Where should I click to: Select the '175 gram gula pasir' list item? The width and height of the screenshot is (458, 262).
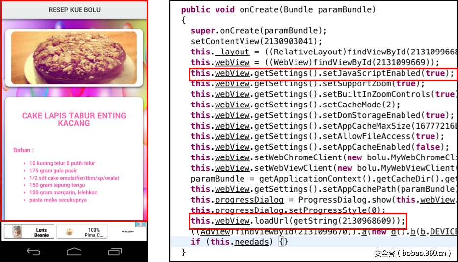(x=51, y=171)
